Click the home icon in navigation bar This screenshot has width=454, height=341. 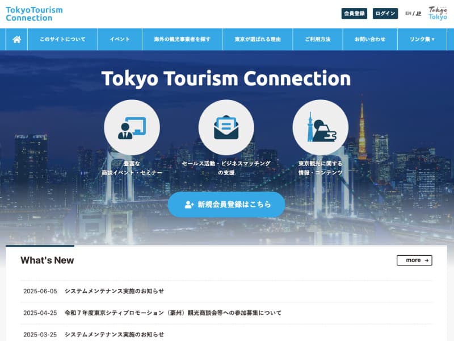(17, 39)
